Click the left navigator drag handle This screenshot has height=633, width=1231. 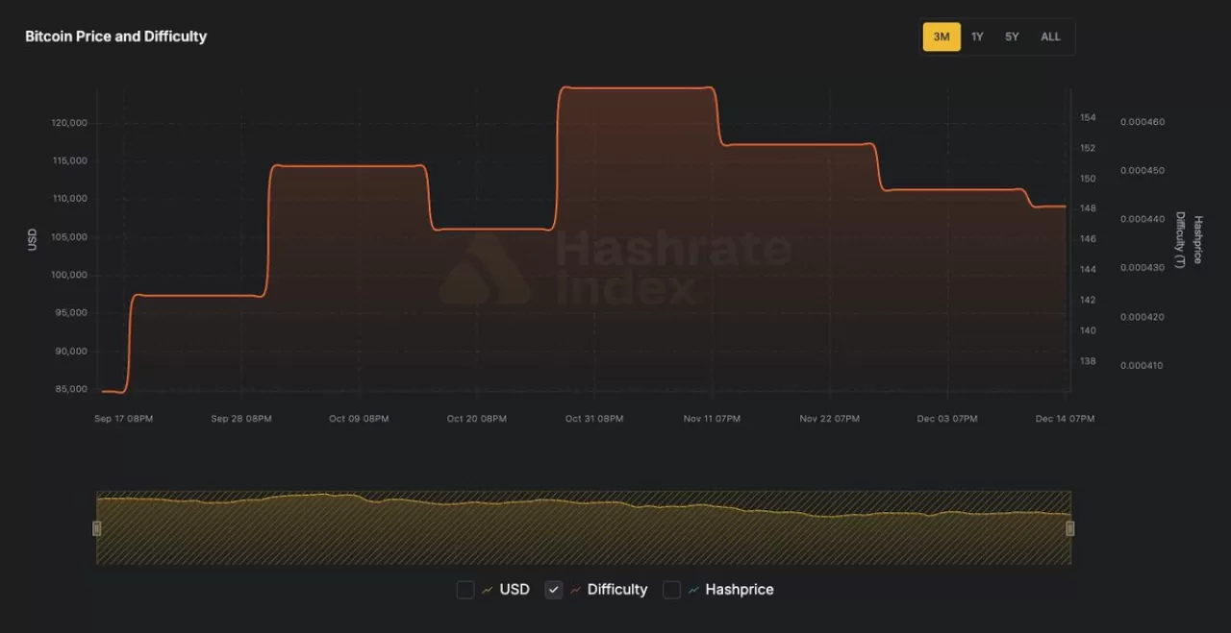96,527
